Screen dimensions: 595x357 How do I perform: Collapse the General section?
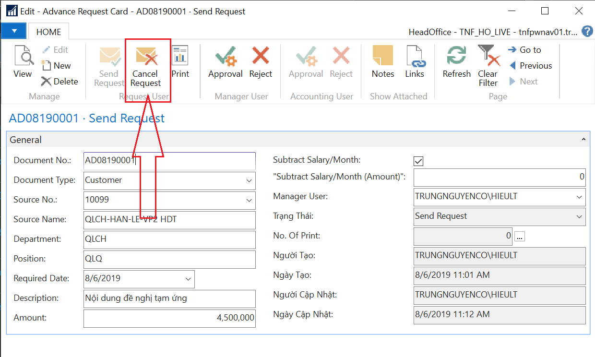click(x=583, y=140)
